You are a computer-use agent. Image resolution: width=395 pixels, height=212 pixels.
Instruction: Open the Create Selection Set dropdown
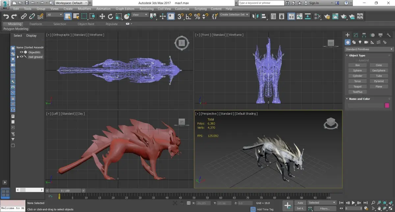tap(234, 15)
